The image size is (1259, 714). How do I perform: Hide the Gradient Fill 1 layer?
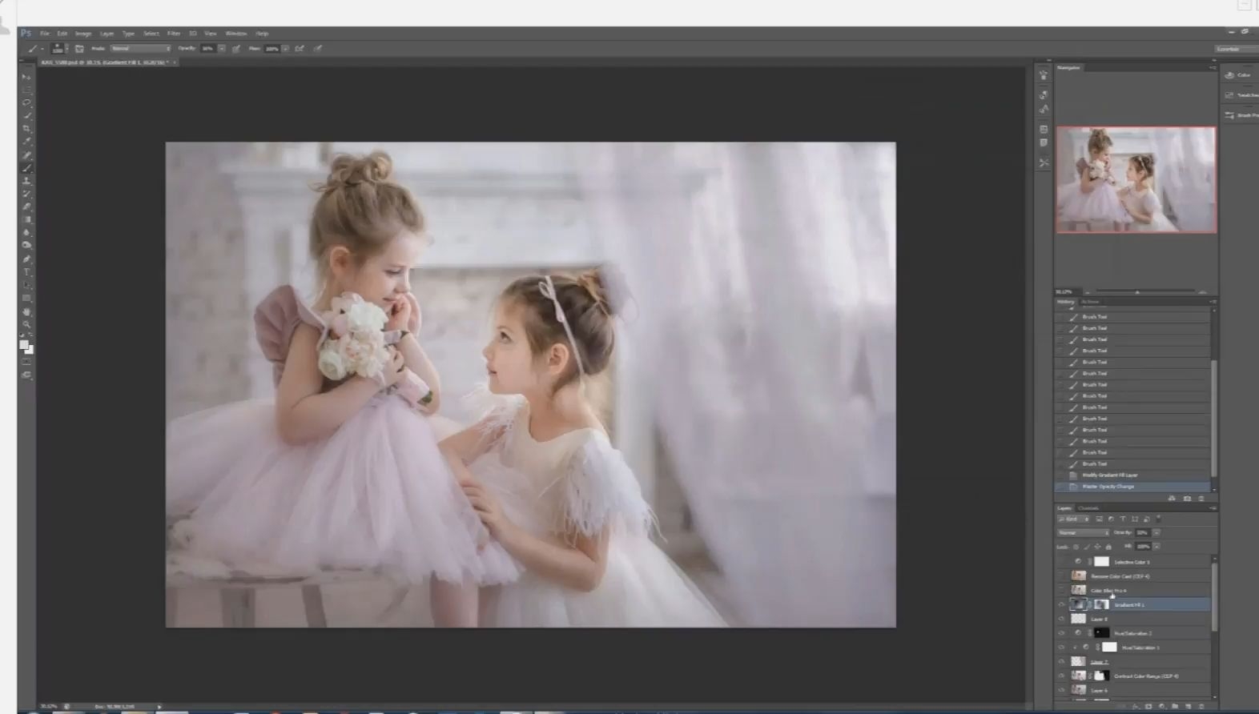(1062, 605)
